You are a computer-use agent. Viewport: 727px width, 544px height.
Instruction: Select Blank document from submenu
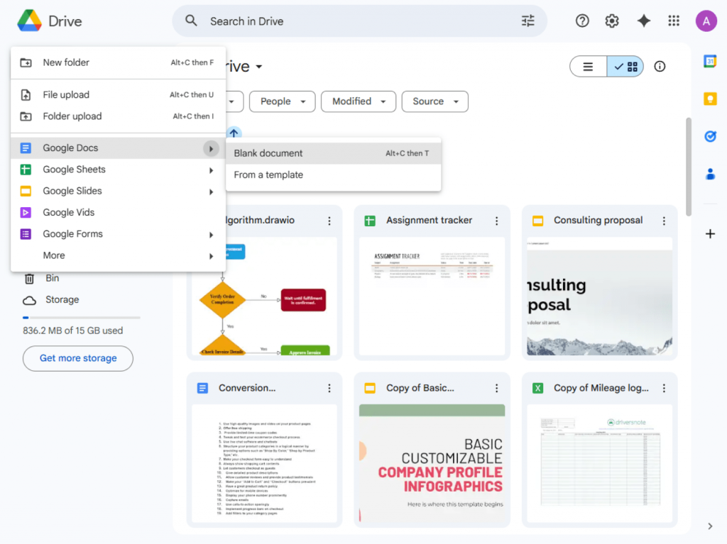(x=268, y=153)
